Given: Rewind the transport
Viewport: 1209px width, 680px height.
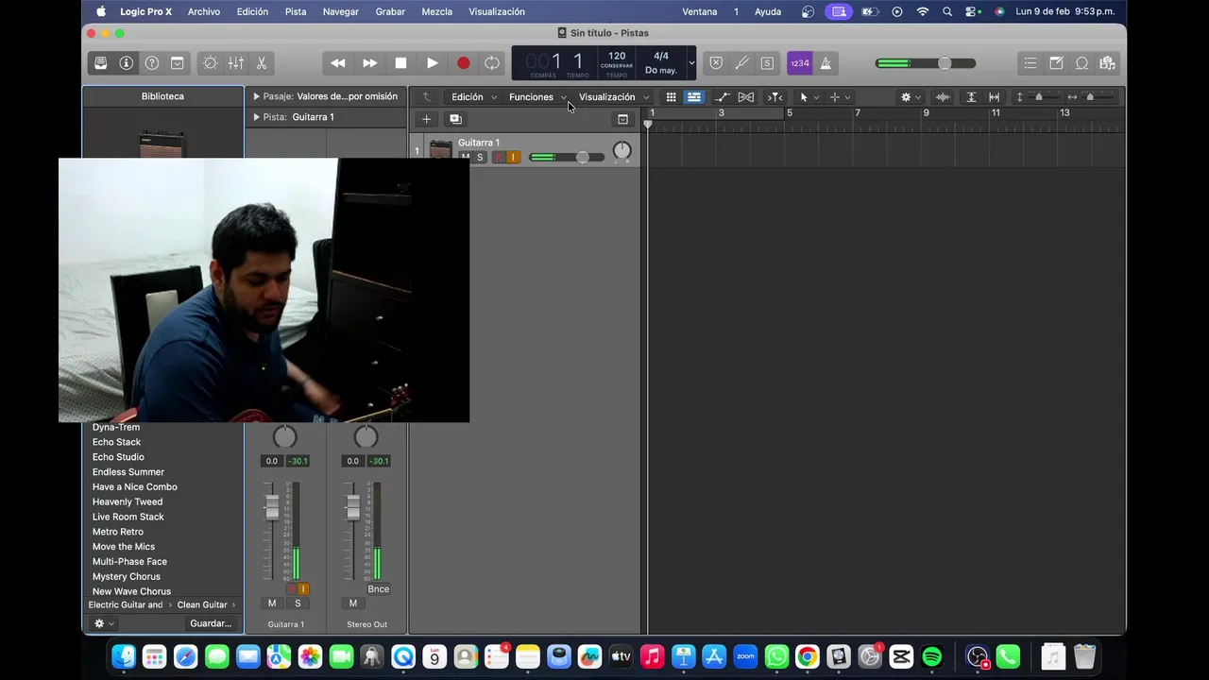Looking at the screenshot, I should 338,63.
